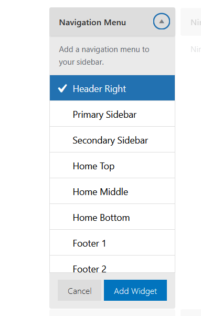201x316 pixels.
Task: Select Home Top widget area
Action: pos(112,165)
